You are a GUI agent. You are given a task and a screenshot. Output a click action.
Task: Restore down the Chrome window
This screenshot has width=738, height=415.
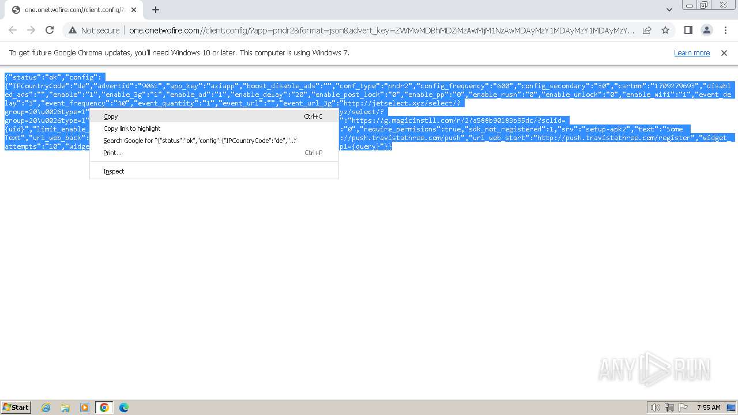tap(704, 5)
